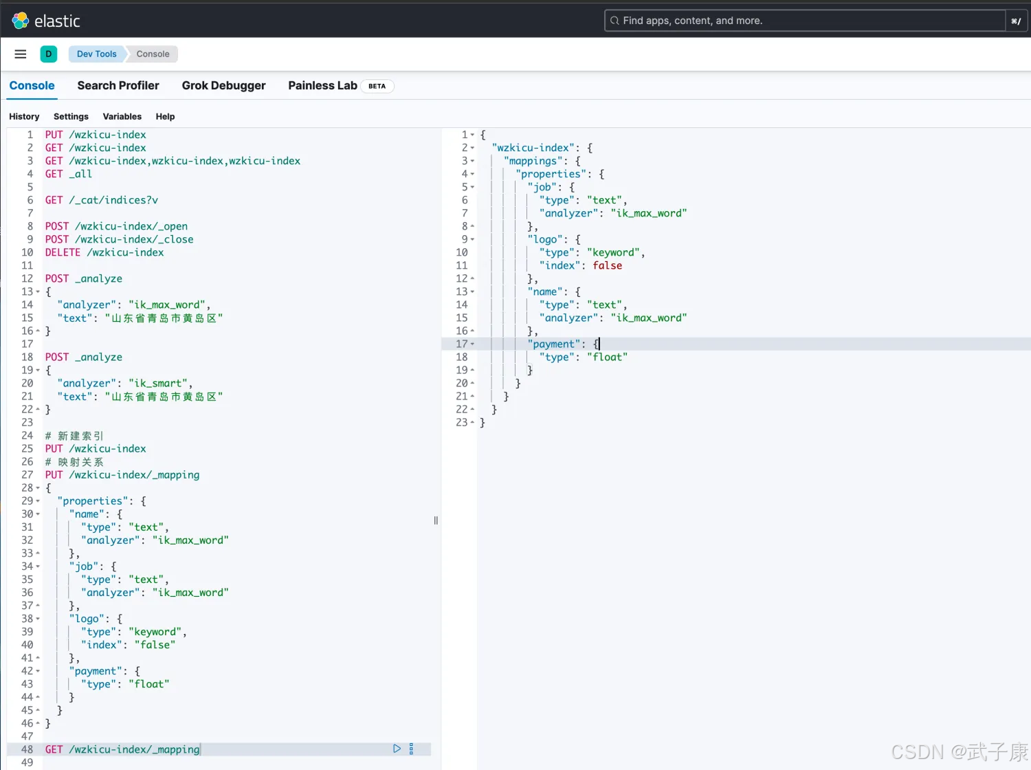1031x770 pixels.
Task: Click the green D space avatar
Action: (49, 54)
